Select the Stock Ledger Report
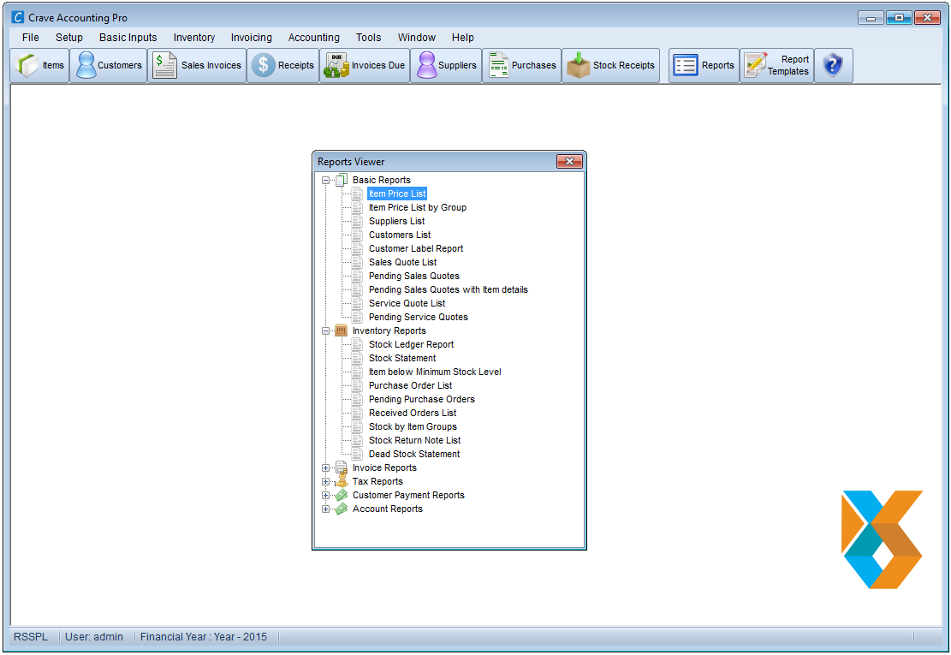The width and height of the screenshot is (951, 655). (x=411, y=344)
